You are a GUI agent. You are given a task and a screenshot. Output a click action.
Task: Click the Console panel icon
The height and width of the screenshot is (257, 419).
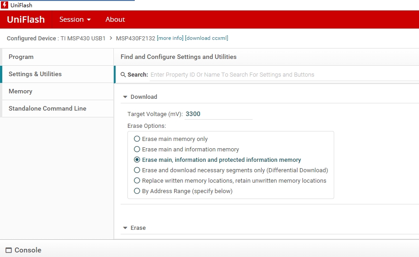(9, 250)
